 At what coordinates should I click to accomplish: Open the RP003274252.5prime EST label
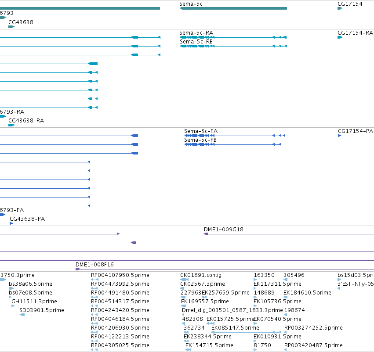[313, 328]
